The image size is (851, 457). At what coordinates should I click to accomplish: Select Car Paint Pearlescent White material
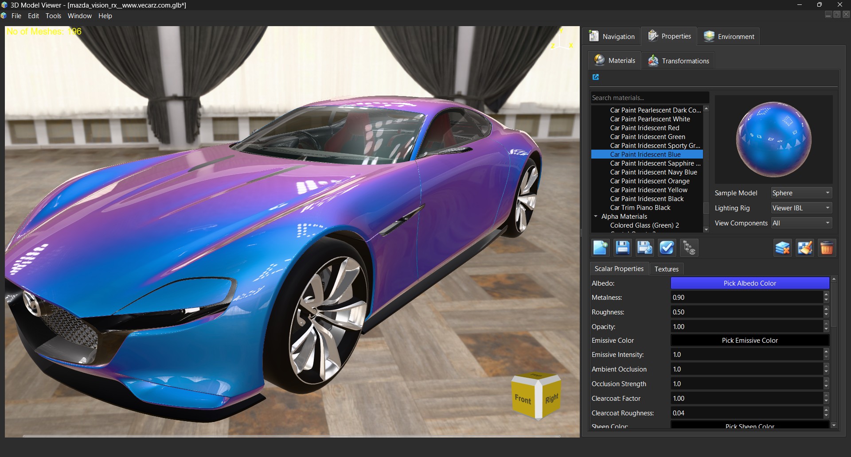pos(650,119)
